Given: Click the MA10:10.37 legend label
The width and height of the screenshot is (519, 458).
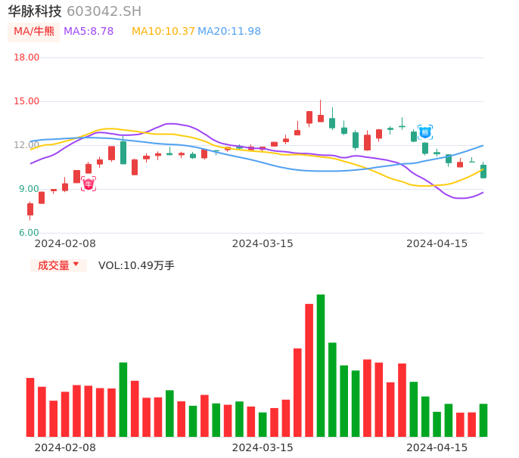Looking at the screenshot, I should pyautogui.click(x=163, y=32).
